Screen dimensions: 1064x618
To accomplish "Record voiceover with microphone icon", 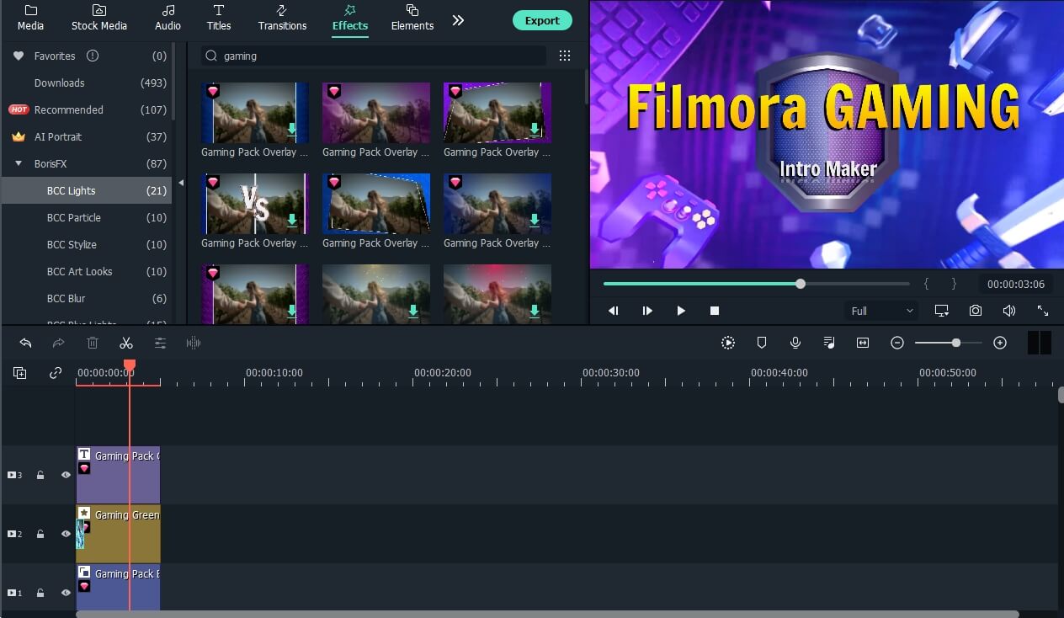I will (x=795, y=343).
